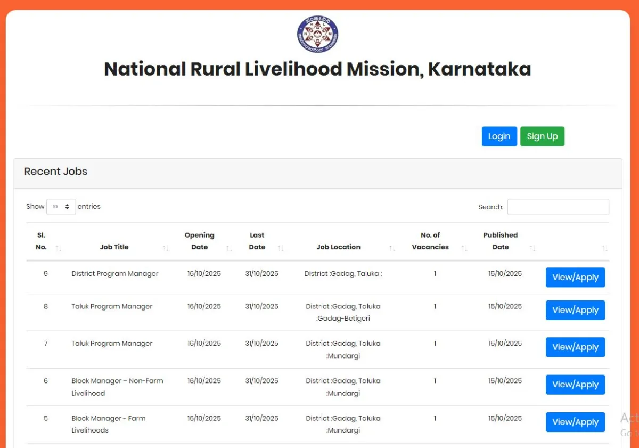View/Apply for Block Manager Non-Farm Livelihood

[x=575, y=385]
